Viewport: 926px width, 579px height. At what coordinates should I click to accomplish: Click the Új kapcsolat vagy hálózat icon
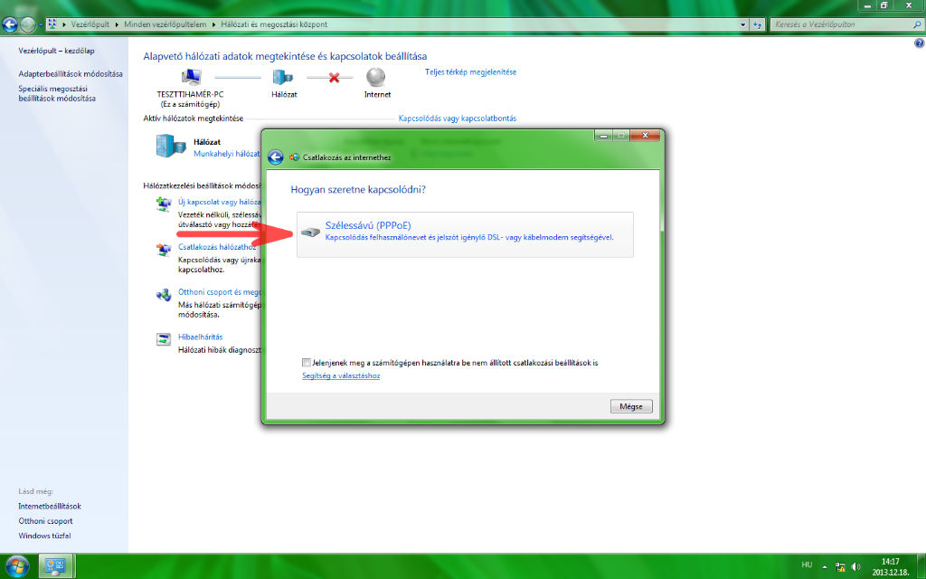coord(164,204)
